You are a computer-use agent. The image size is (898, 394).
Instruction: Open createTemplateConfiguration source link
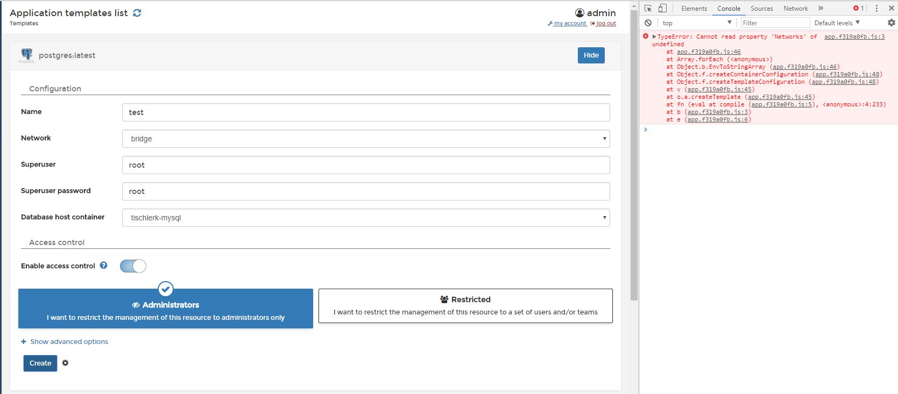point(844,82)
